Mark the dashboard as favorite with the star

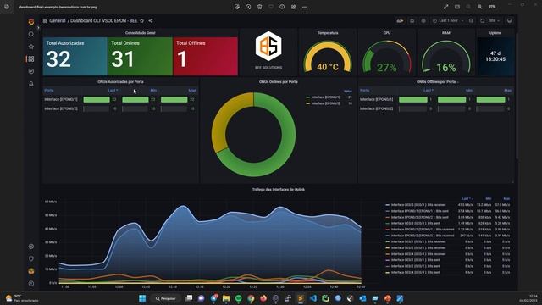tap(141, 20)
